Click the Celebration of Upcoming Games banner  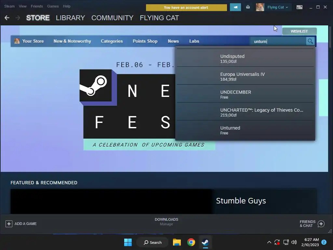coord(149,145)
